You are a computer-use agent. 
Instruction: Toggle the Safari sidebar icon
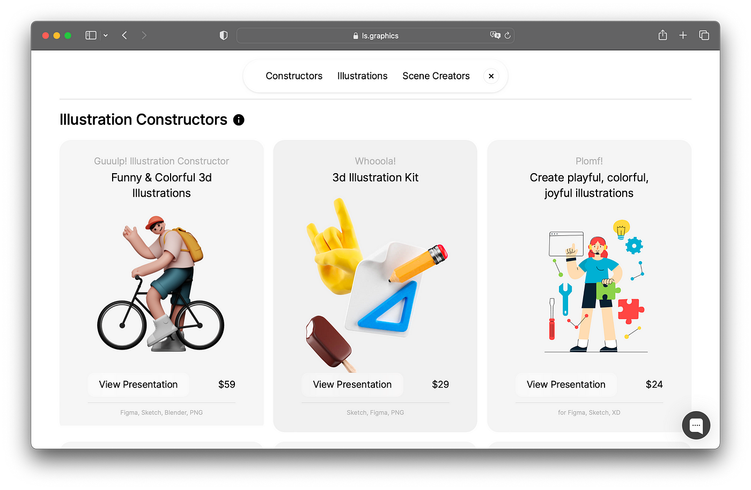click(91, 35)
